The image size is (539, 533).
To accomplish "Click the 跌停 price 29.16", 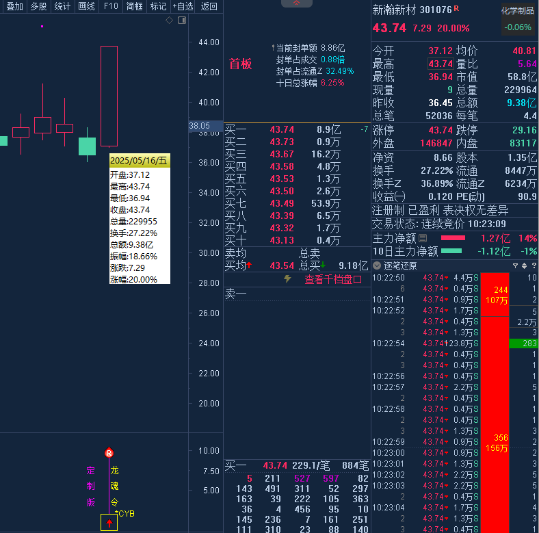I will pos(524,130).
